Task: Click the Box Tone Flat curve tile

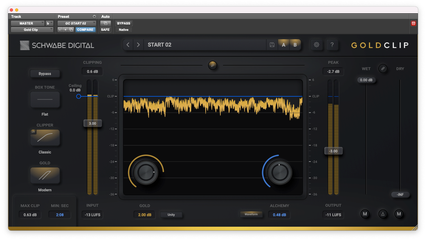Action: point(45,100)
